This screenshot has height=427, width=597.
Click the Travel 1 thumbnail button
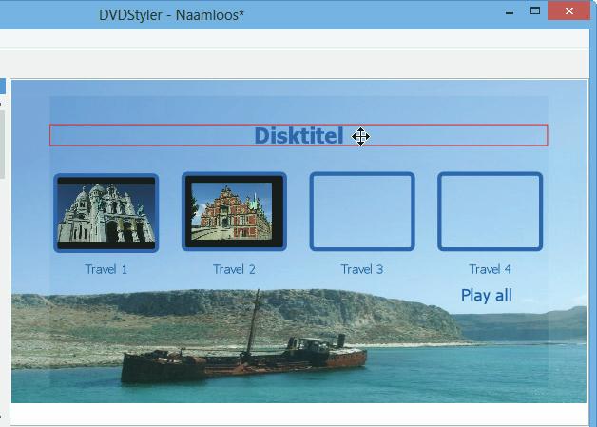coord(106,212)
